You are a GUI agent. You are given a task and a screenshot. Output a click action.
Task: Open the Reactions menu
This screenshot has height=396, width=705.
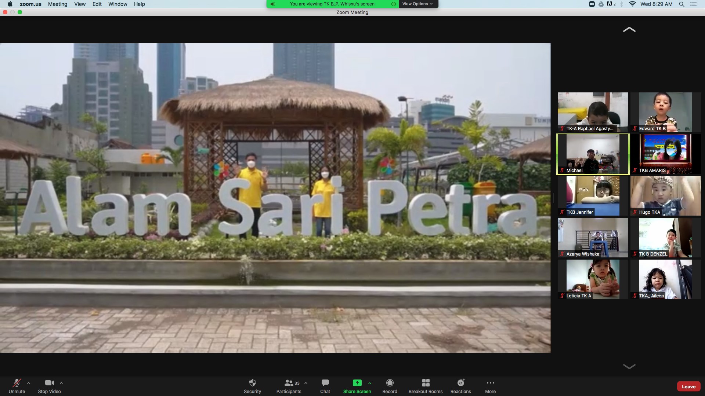point(460,386)
